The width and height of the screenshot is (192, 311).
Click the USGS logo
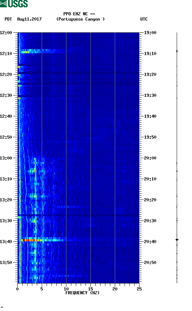click(14, 3)
